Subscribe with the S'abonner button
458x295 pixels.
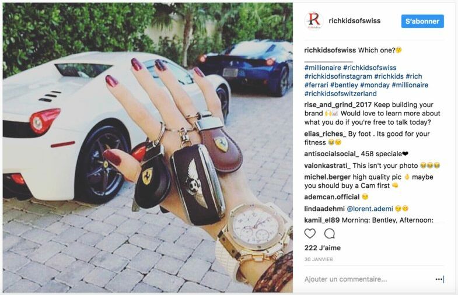[422, 22]
